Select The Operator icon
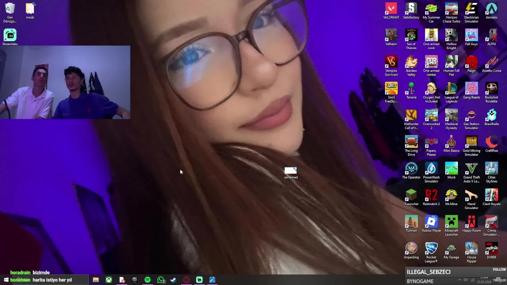This screenshot has width=507, height=285. coord(411,170)
